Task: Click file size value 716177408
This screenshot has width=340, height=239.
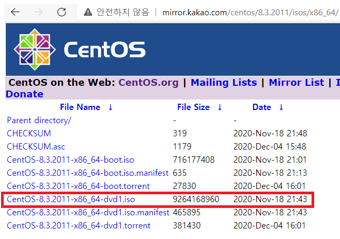Action: pos(193,160)
